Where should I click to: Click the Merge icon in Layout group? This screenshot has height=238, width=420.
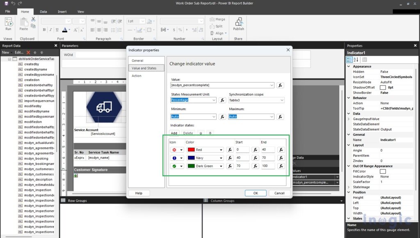(x=215, y=19)
